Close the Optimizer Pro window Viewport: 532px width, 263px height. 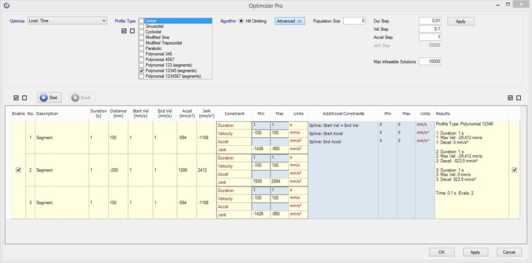click(522, 5)
